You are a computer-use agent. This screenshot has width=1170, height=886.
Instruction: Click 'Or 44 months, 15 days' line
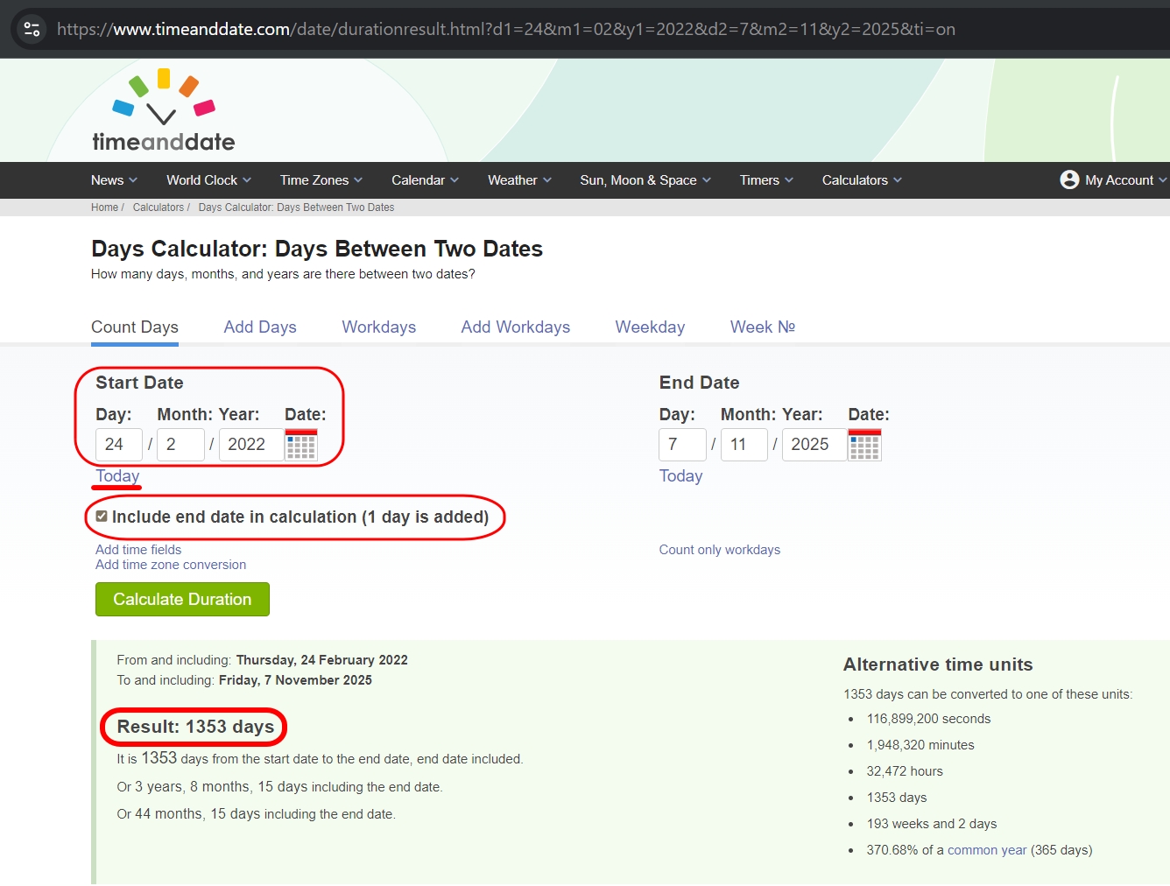(257, 814)
